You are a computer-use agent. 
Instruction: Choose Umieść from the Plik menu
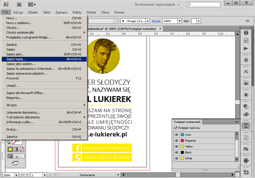(44, 86)
